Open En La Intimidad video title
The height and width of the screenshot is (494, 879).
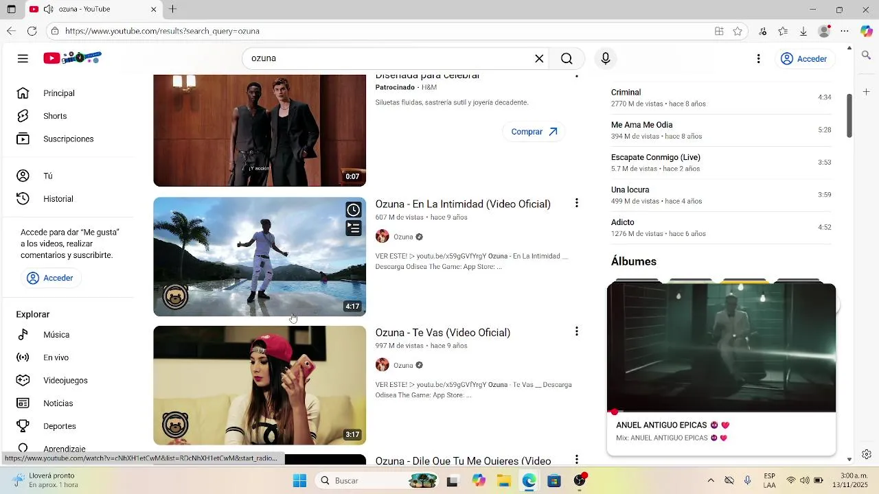coord(463,204)
